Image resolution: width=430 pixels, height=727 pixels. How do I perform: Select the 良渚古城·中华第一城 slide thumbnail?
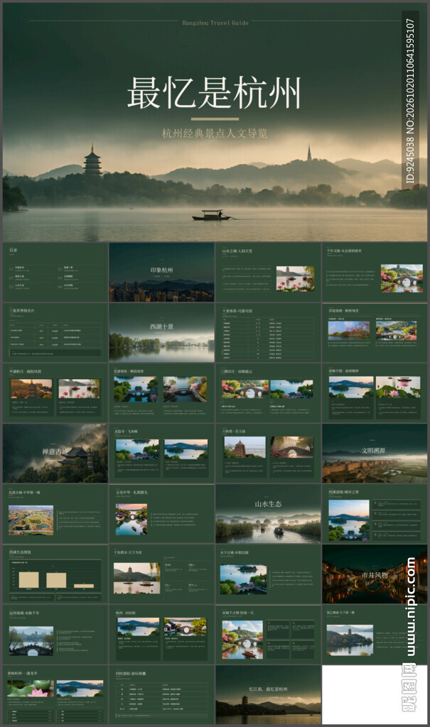55,514
